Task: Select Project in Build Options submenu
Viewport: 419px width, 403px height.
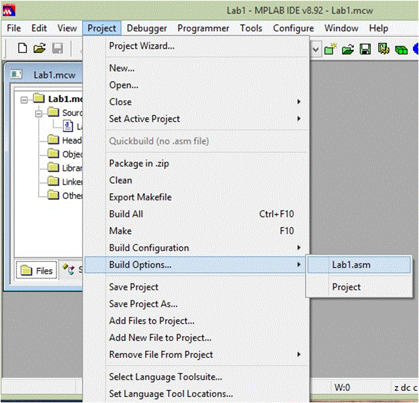Action: 359,287
